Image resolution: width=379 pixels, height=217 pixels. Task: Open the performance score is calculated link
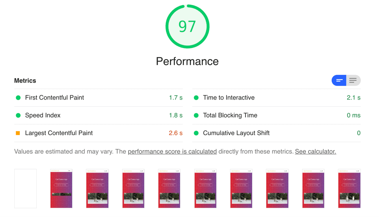point(172,152)
